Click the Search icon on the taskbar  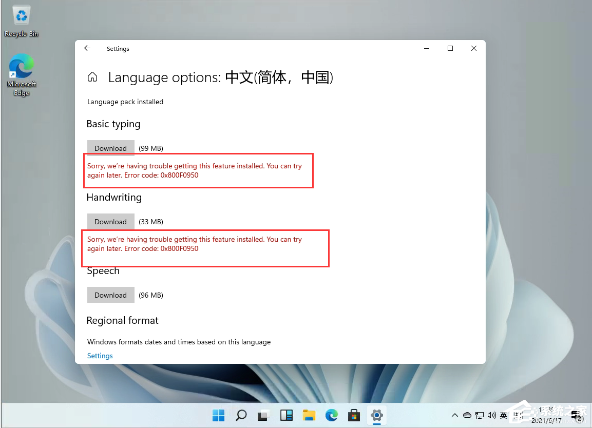(241, 415)
